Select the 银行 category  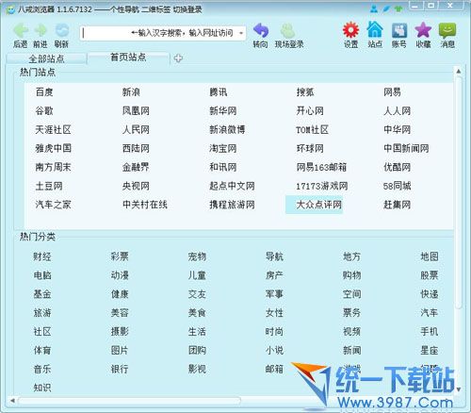[120, 369]
